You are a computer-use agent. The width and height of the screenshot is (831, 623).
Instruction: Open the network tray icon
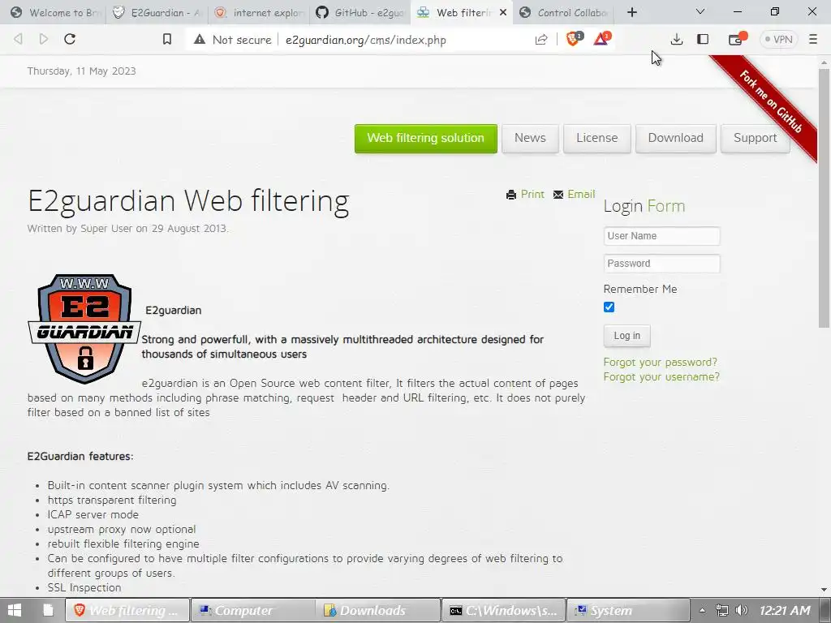(721, 610)
